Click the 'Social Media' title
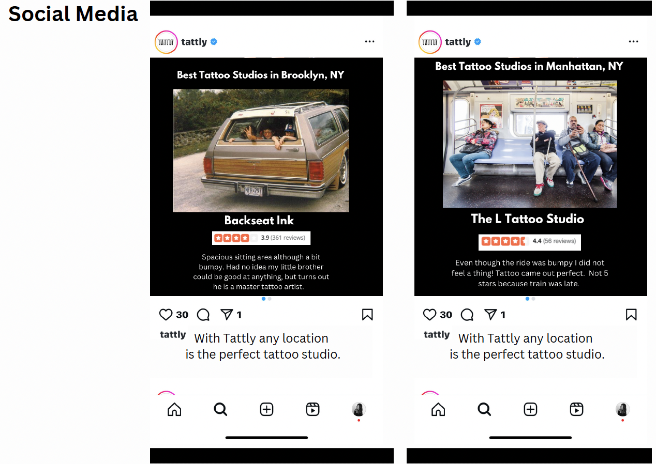This screenshot has height=464, width=656. [x=73, y=14]
